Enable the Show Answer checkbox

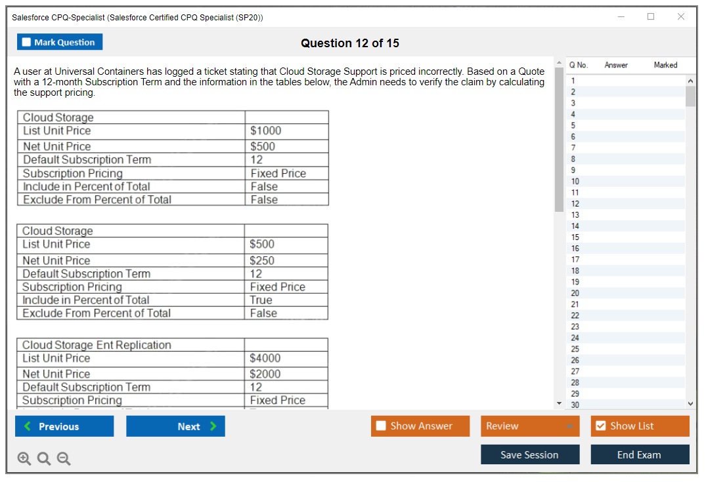click(382, 426)
